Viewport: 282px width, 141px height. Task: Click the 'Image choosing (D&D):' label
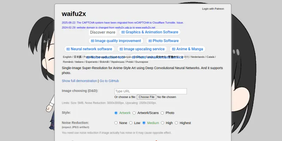click(x=80, y=91)
